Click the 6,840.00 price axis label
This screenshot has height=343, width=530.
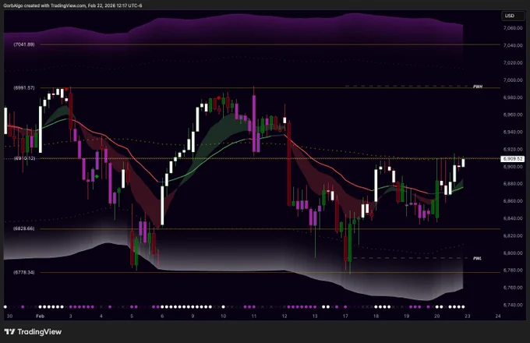coord(513,218)
